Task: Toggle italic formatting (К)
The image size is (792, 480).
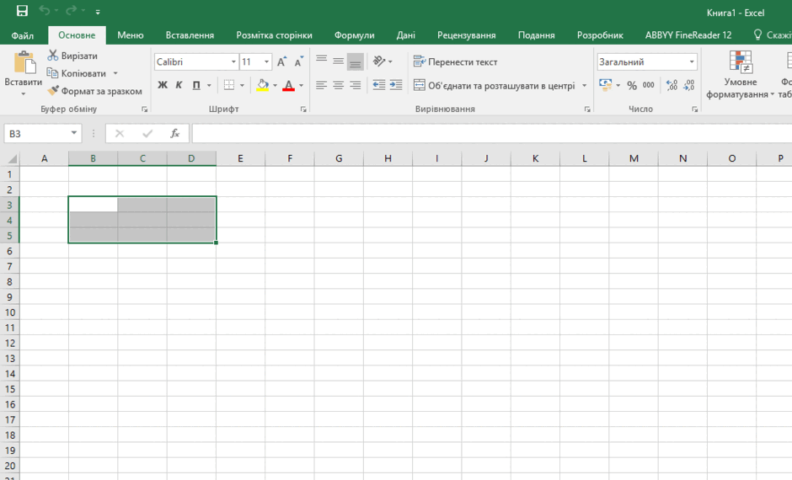Action: coord(179,85)
